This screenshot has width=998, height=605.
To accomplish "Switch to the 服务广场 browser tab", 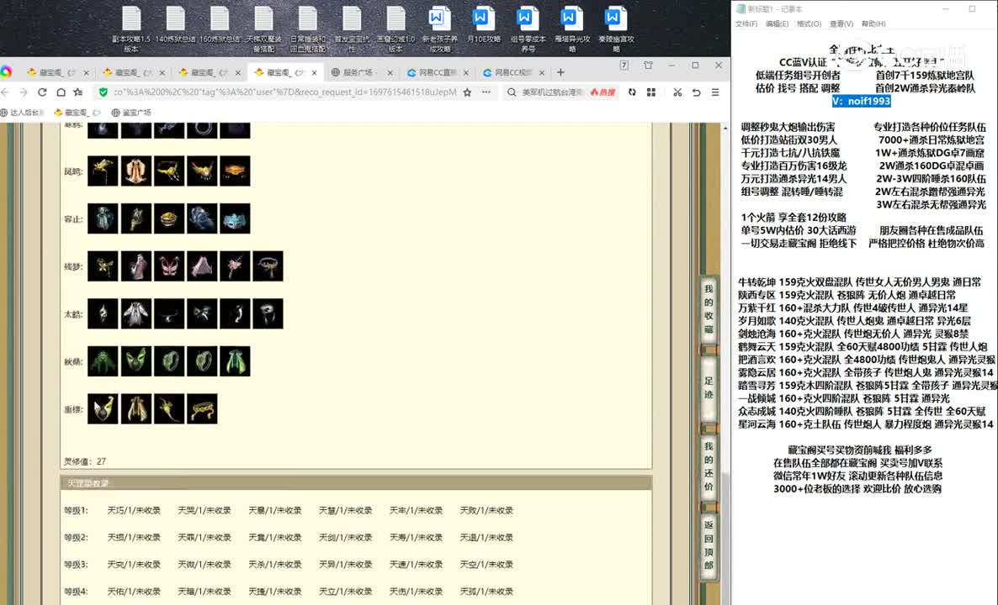I will click(x=361, y=72).
